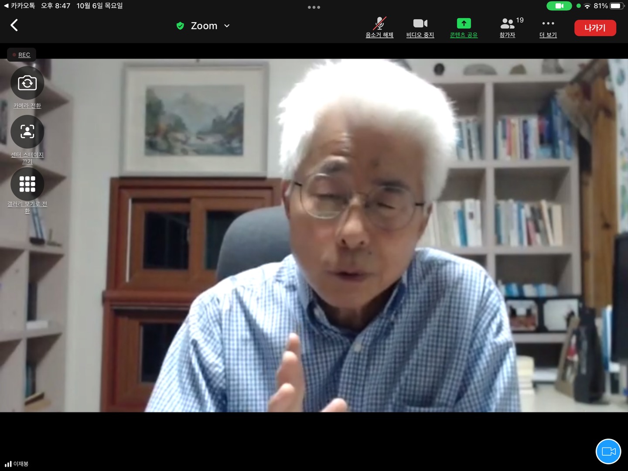
Task: Stop video with 비디오 중지
Action: coord(420,27)
